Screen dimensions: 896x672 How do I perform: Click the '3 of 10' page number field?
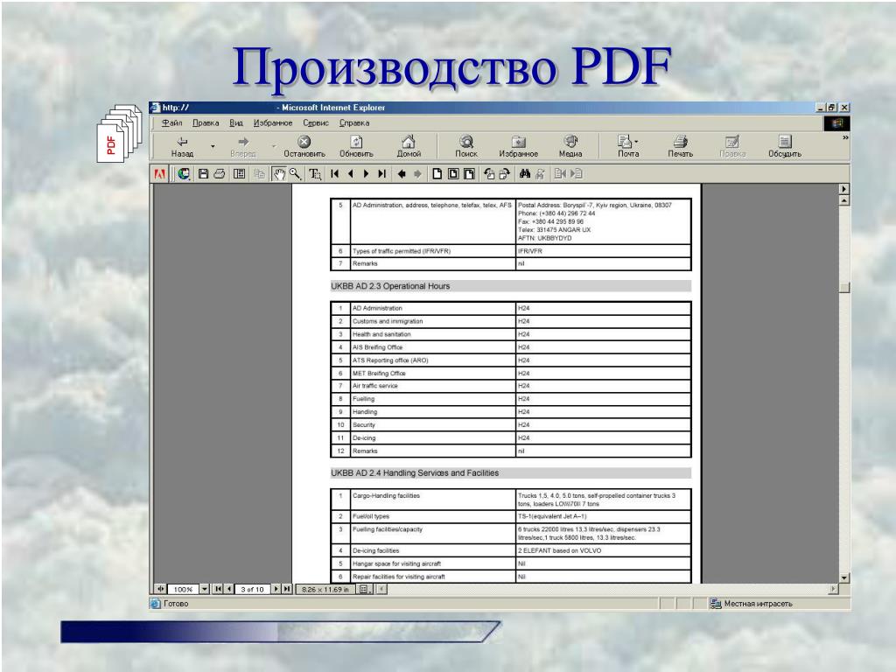click(252, 589)
